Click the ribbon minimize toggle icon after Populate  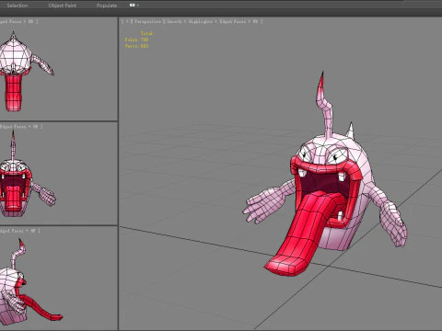pyautogui.click(x=134, y=6)
